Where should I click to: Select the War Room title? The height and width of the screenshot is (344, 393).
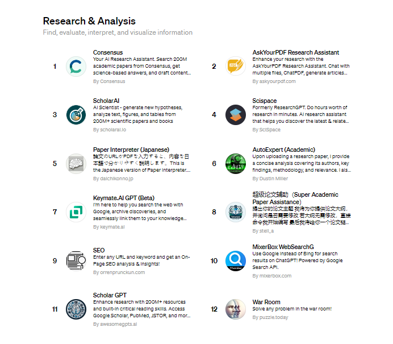click(266, 302)
